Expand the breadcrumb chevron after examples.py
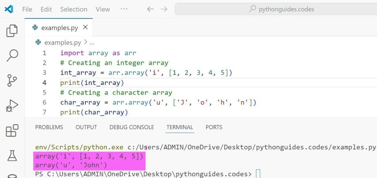 85,43
